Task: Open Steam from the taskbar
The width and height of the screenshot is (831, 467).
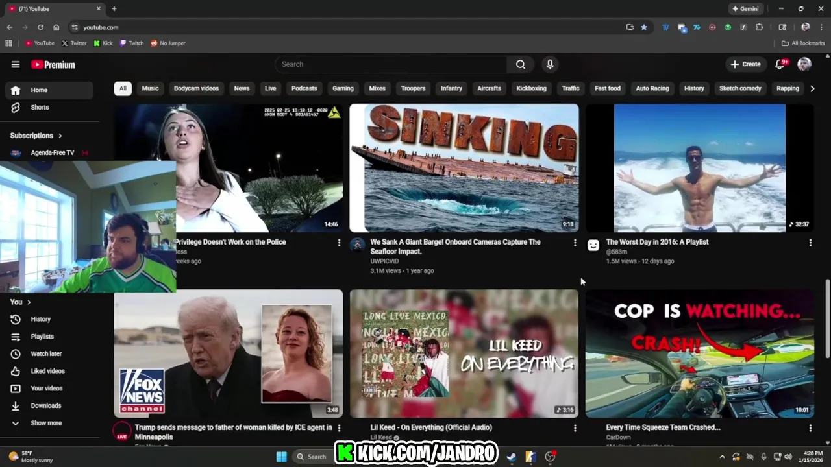Action: [512, 457]
